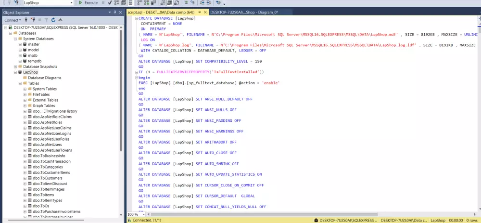Viewport: 481px width, 223px height.
Task: Select Results to File icon
Action: click(x=177, y=2)
